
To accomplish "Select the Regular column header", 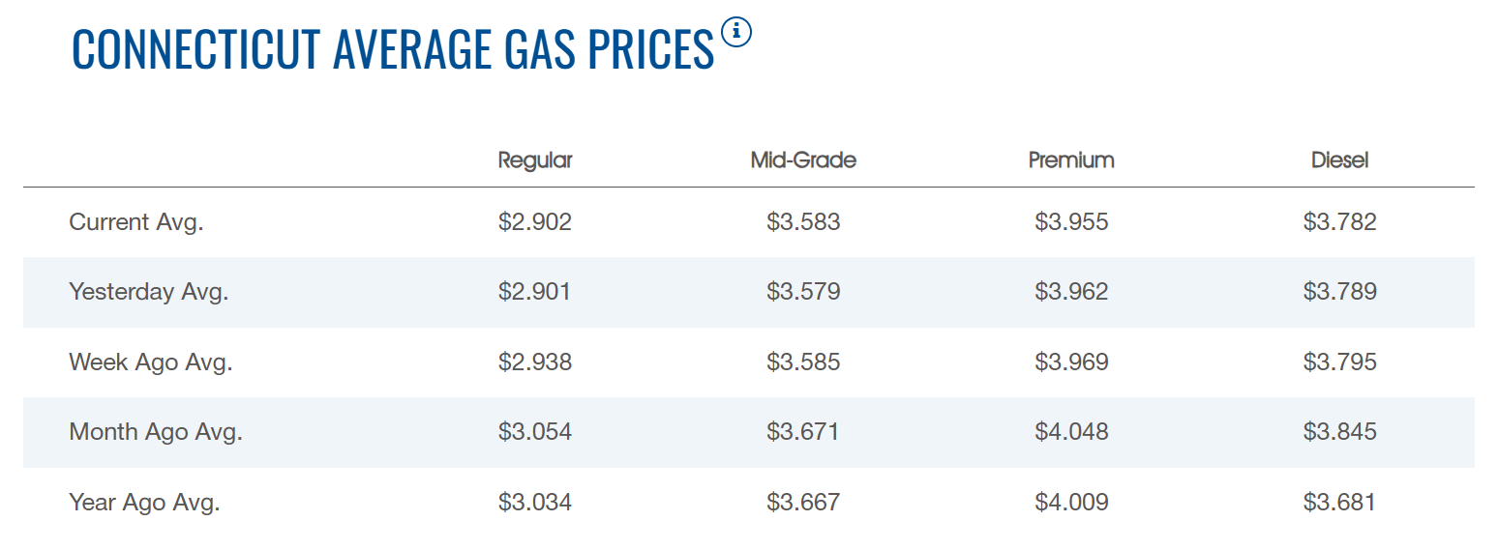I will point(535,160).
